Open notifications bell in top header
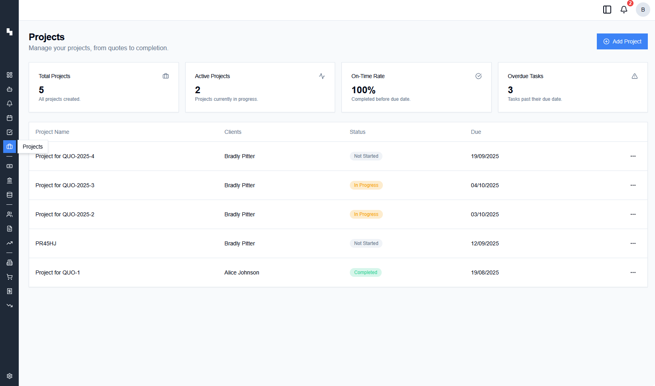The height and width of the screenshot is (386, 655). [x=624, y=10]
